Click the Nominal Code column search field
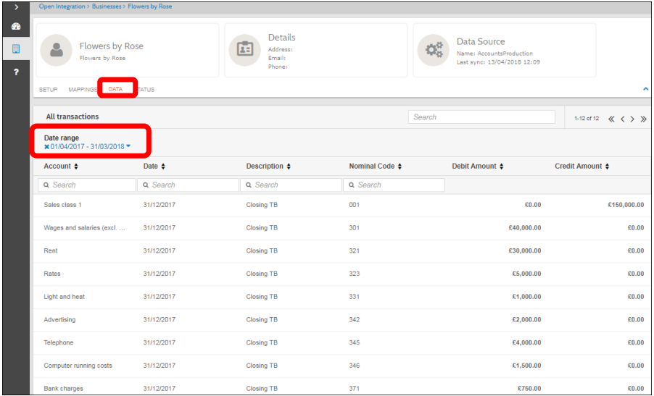The height and width of the screenshot is (396, 654). (x=394, y=185)
